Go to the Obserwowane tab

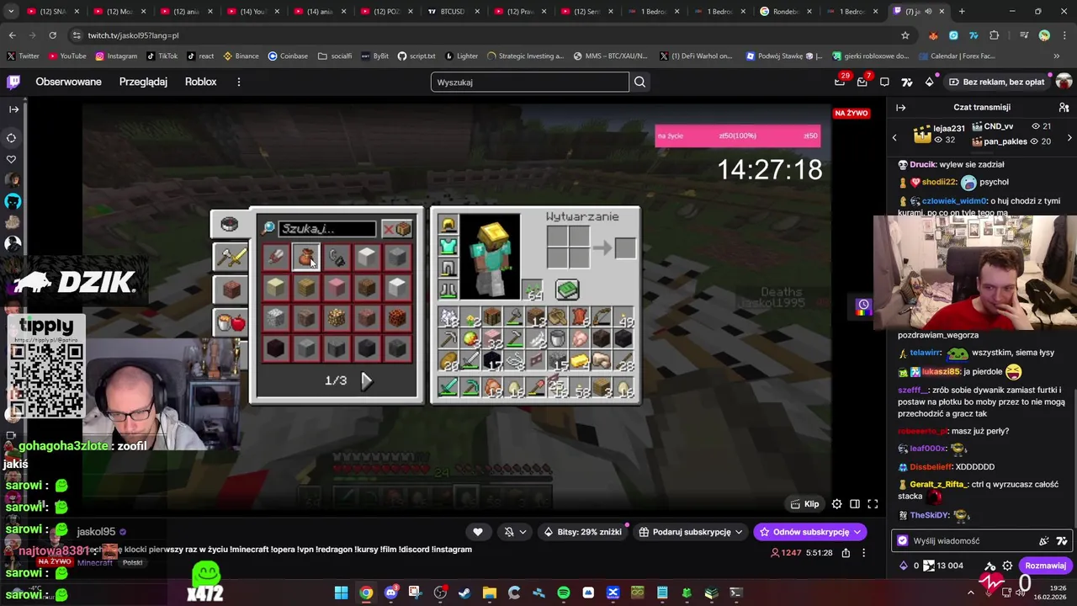pyautogui.click(x=68, y=82)
